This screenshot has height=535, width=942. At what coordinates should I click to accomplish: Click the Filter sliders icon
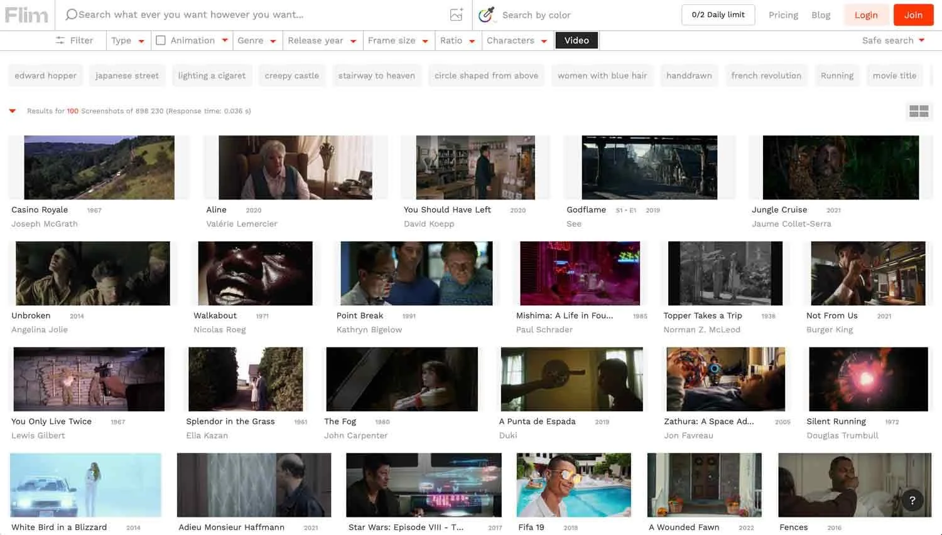pyautogui.click(x=60, y=40)
